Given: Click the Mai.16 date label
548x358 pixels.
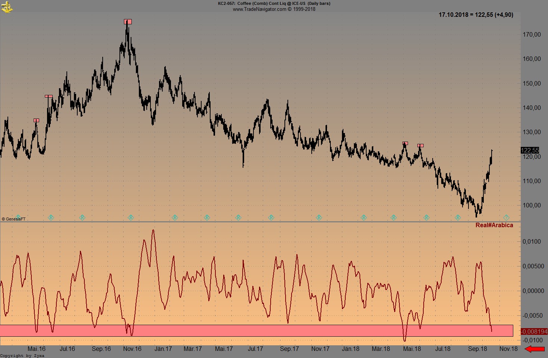Looking at the screenshot, I should [37, 349].
